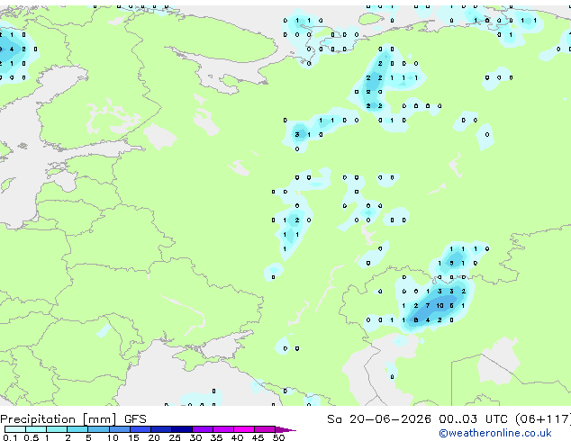Click the precipitation value '8' on the map
Viewport: 571px width, 441px height.
[416, 320]
